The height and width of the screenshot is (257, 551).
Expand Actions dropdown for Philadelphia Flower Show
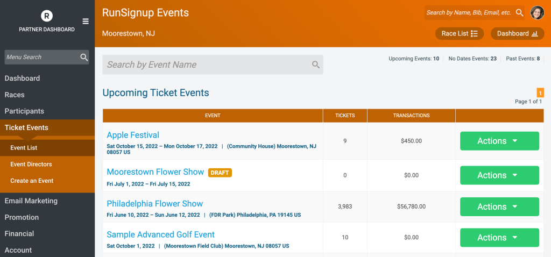coord(499,207)
